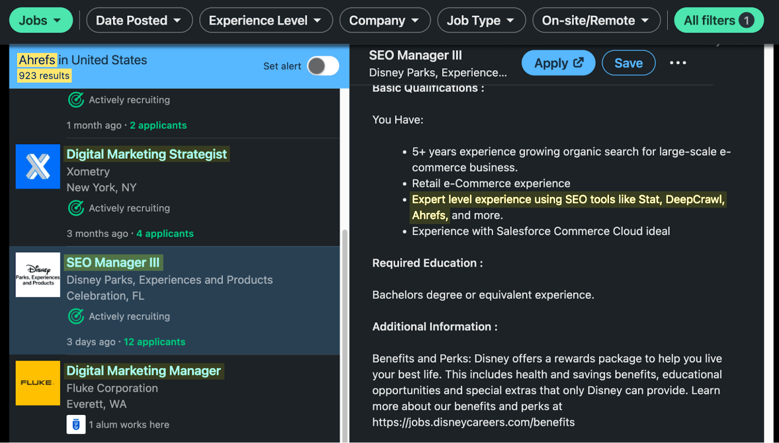Click the Fluke Corporation logo
Image resolution: width=779 pixels, height=443 pixels.
point(37,383)
